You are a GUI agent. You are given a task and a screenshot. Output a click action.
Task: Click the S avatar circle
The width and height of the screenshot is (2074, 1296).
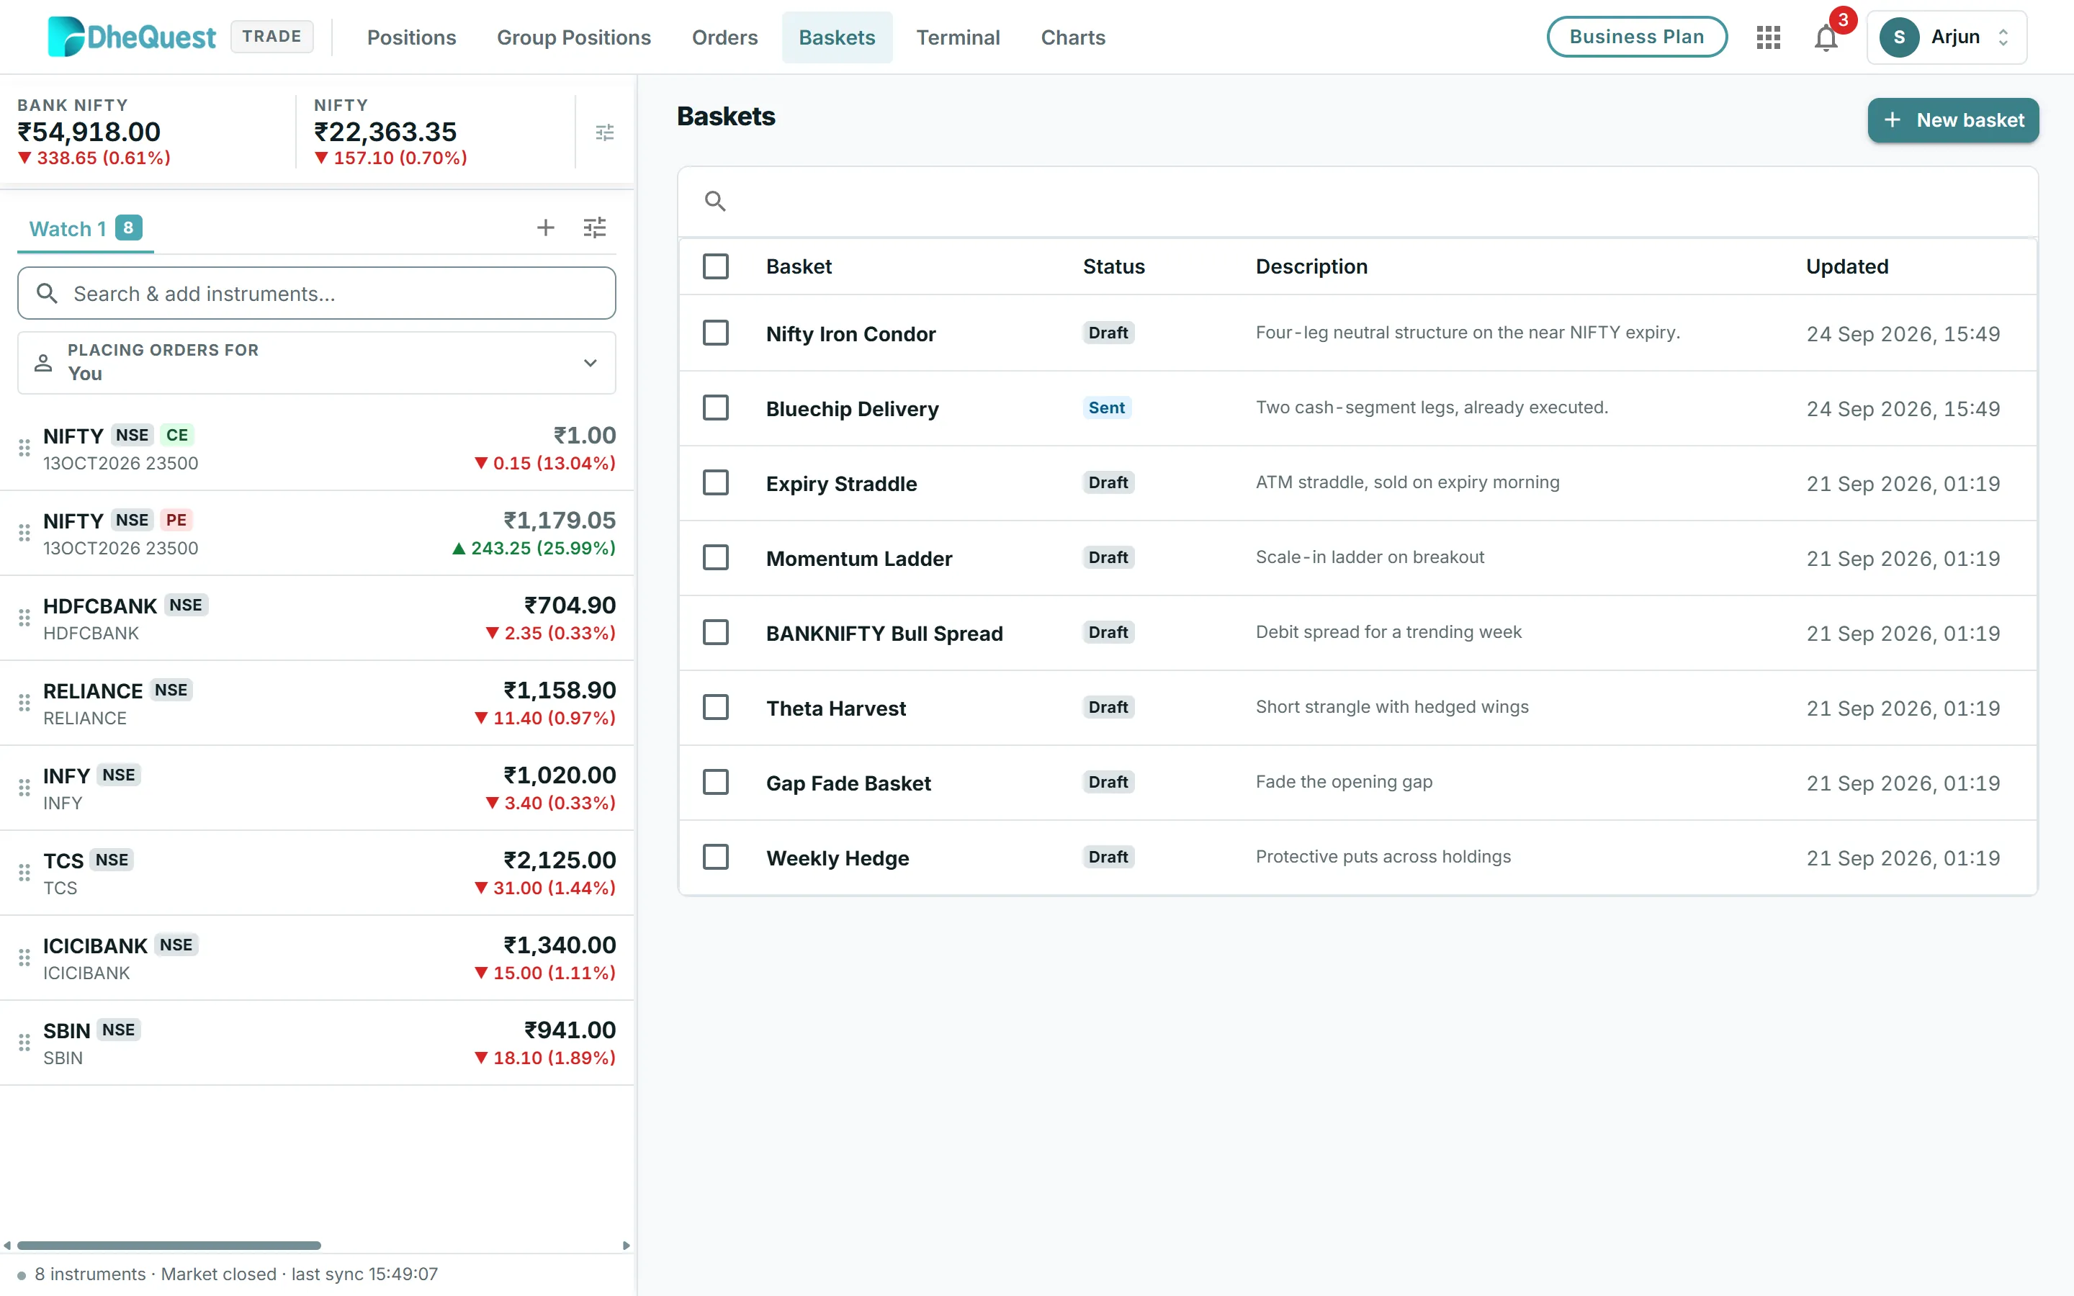pos(1898,37)
